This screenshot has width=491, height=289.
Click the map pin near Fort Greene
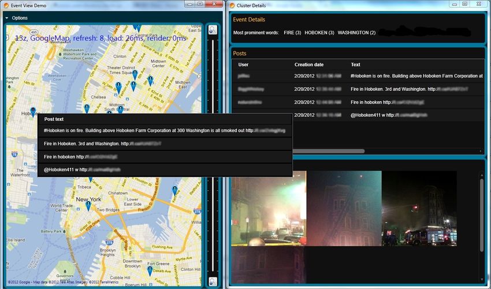150,271
